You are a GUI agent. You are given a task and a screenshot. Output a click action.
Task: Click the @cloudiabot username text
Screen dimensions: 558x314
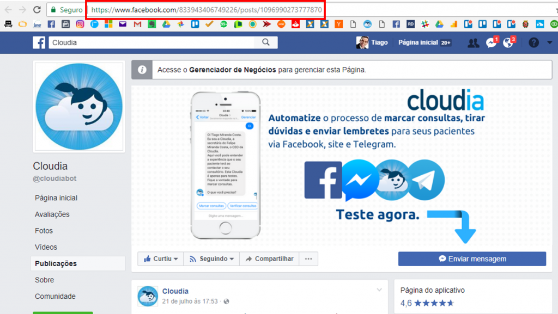(54, 178)
